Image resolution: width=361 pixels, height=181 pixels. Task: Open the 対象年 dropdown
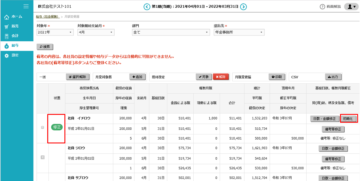click(55, 32)
